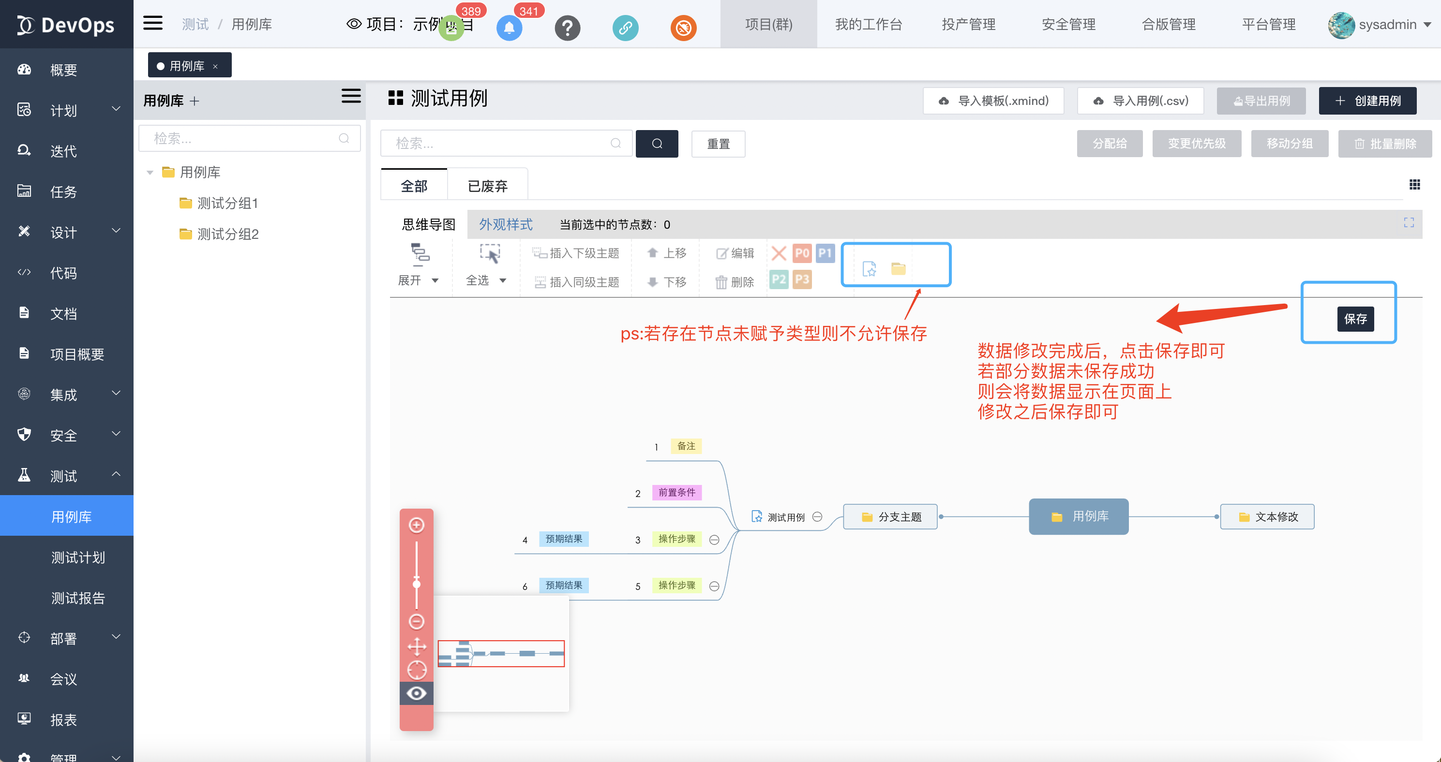This screenshot has height=762, width=1441.
Task: Mark node as P0 priority
Action: tap(802, 253)
